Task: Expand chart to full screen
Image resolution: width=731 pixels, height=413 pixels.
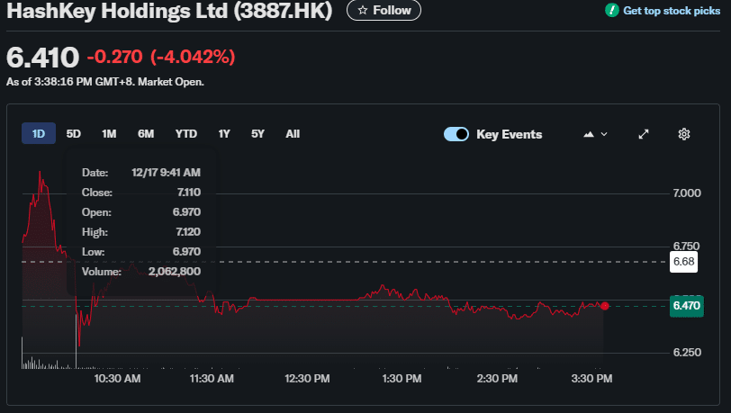Action: 644,134
